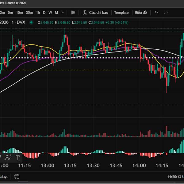Switch chart to the Monthly (M) interval
Image resolution: width=184 pixels, height=184 pixels.
tap(56, 13)
